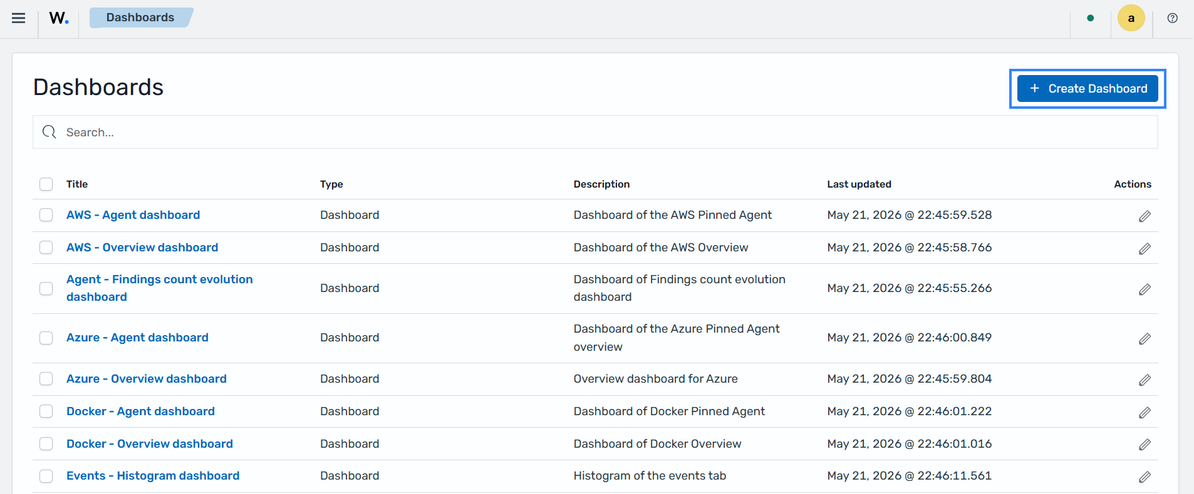
Task: Click the Actions column header
Action: 1133,184
